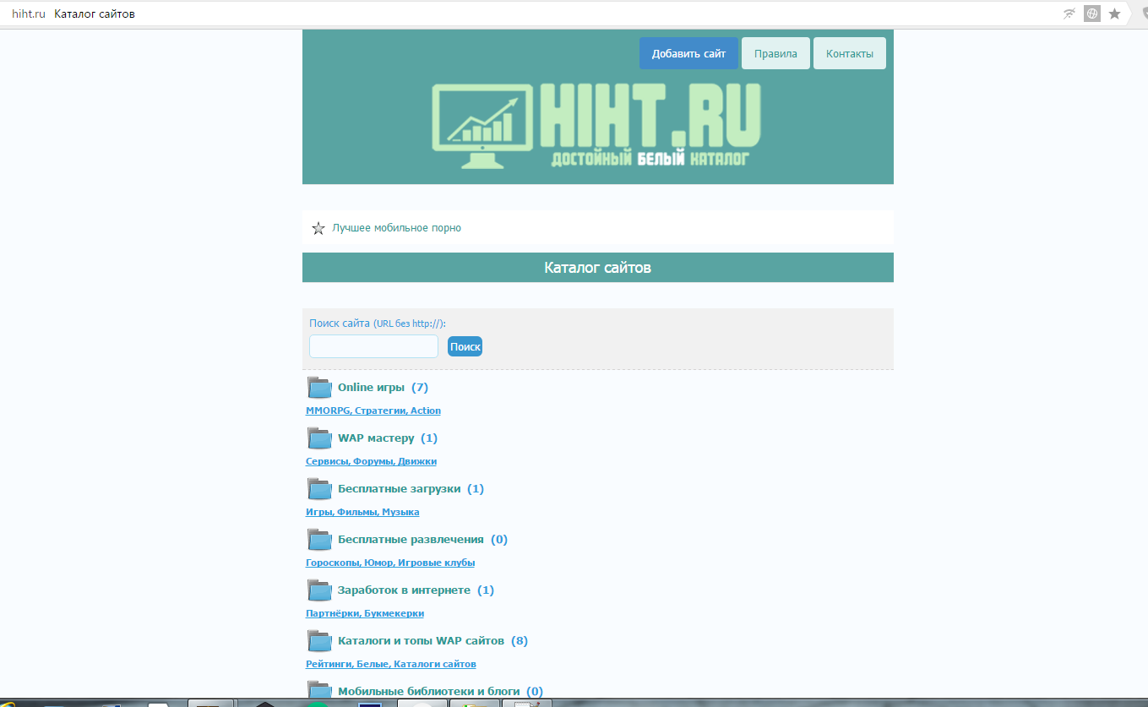Focus the Поиск сайта URL input field
Viewport: 1148px width, 707px height.
pos(373,346)
